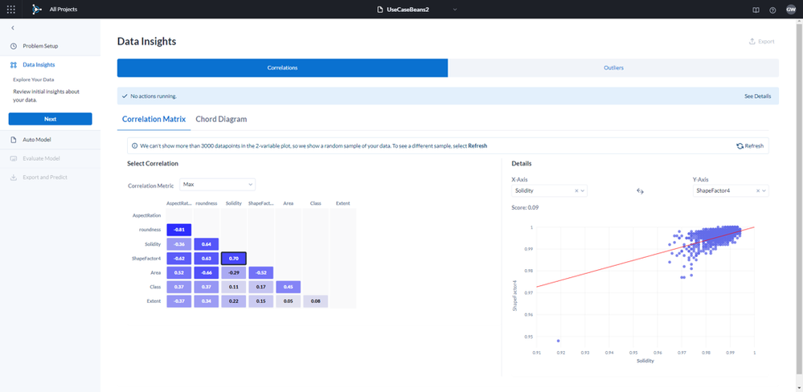Image resolution: width=803 pixels, height=392 pixels.
Task: Collapse sidebar with the back chevron
Action: click(13, 27)
